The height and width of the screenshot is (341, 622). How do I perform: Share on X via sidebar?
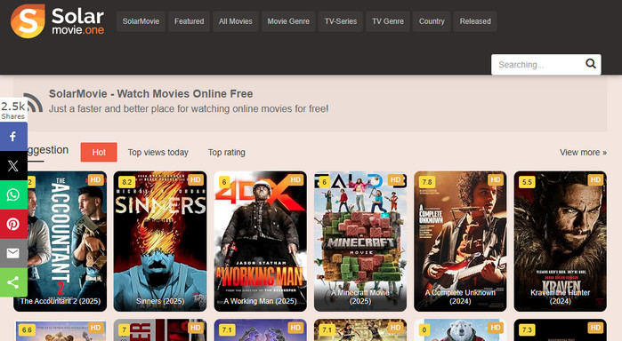pos(13,165)
